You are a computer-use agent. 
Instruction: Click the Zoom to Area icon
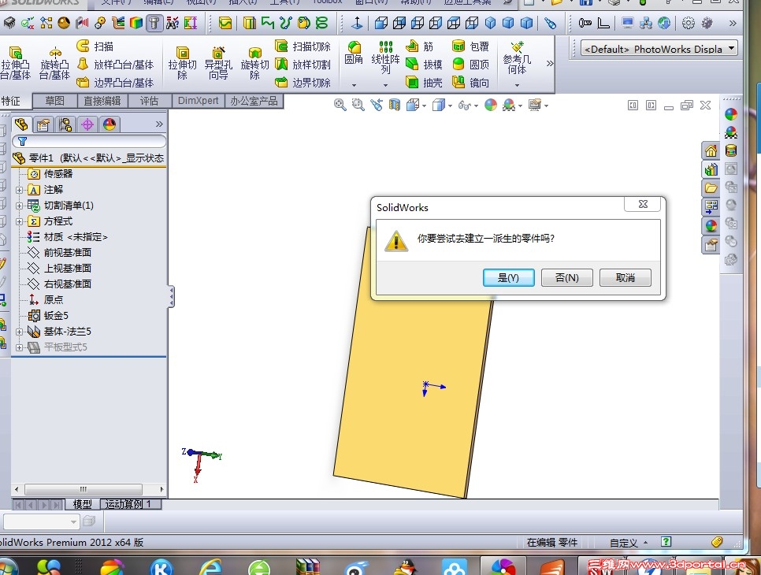tap(358, 105)
